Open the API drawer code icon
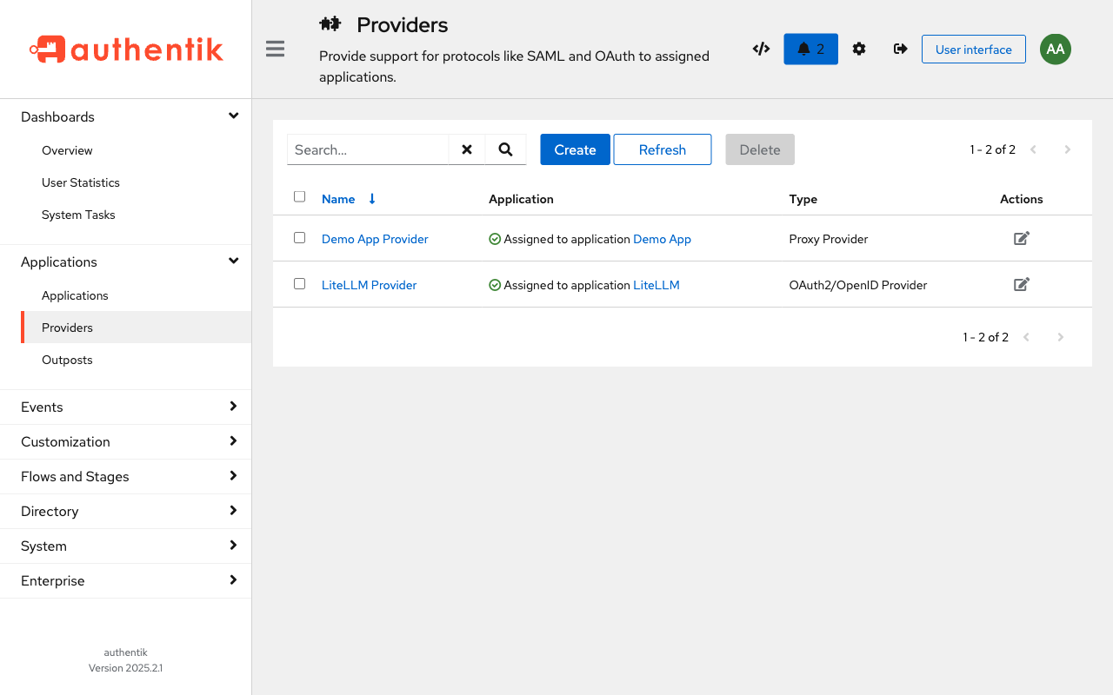This screenshot has height=695, width=1113. 761,49
